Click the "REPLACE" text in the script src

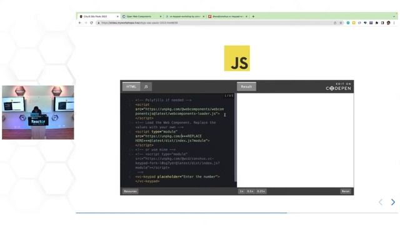[x=194, y=136]
